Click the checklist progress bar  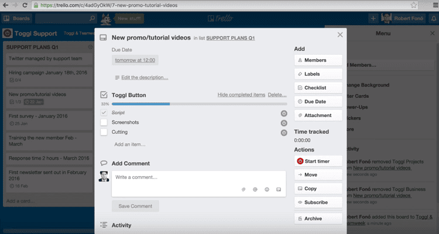pyautogui.click(x=200, y=104)
